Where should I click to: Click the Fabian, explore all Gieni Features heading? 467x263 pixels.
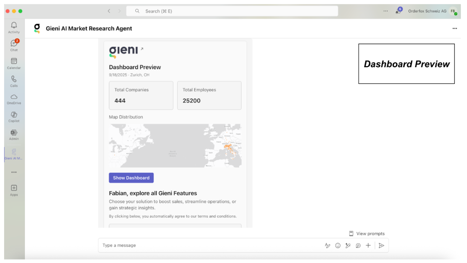(153, 193)
